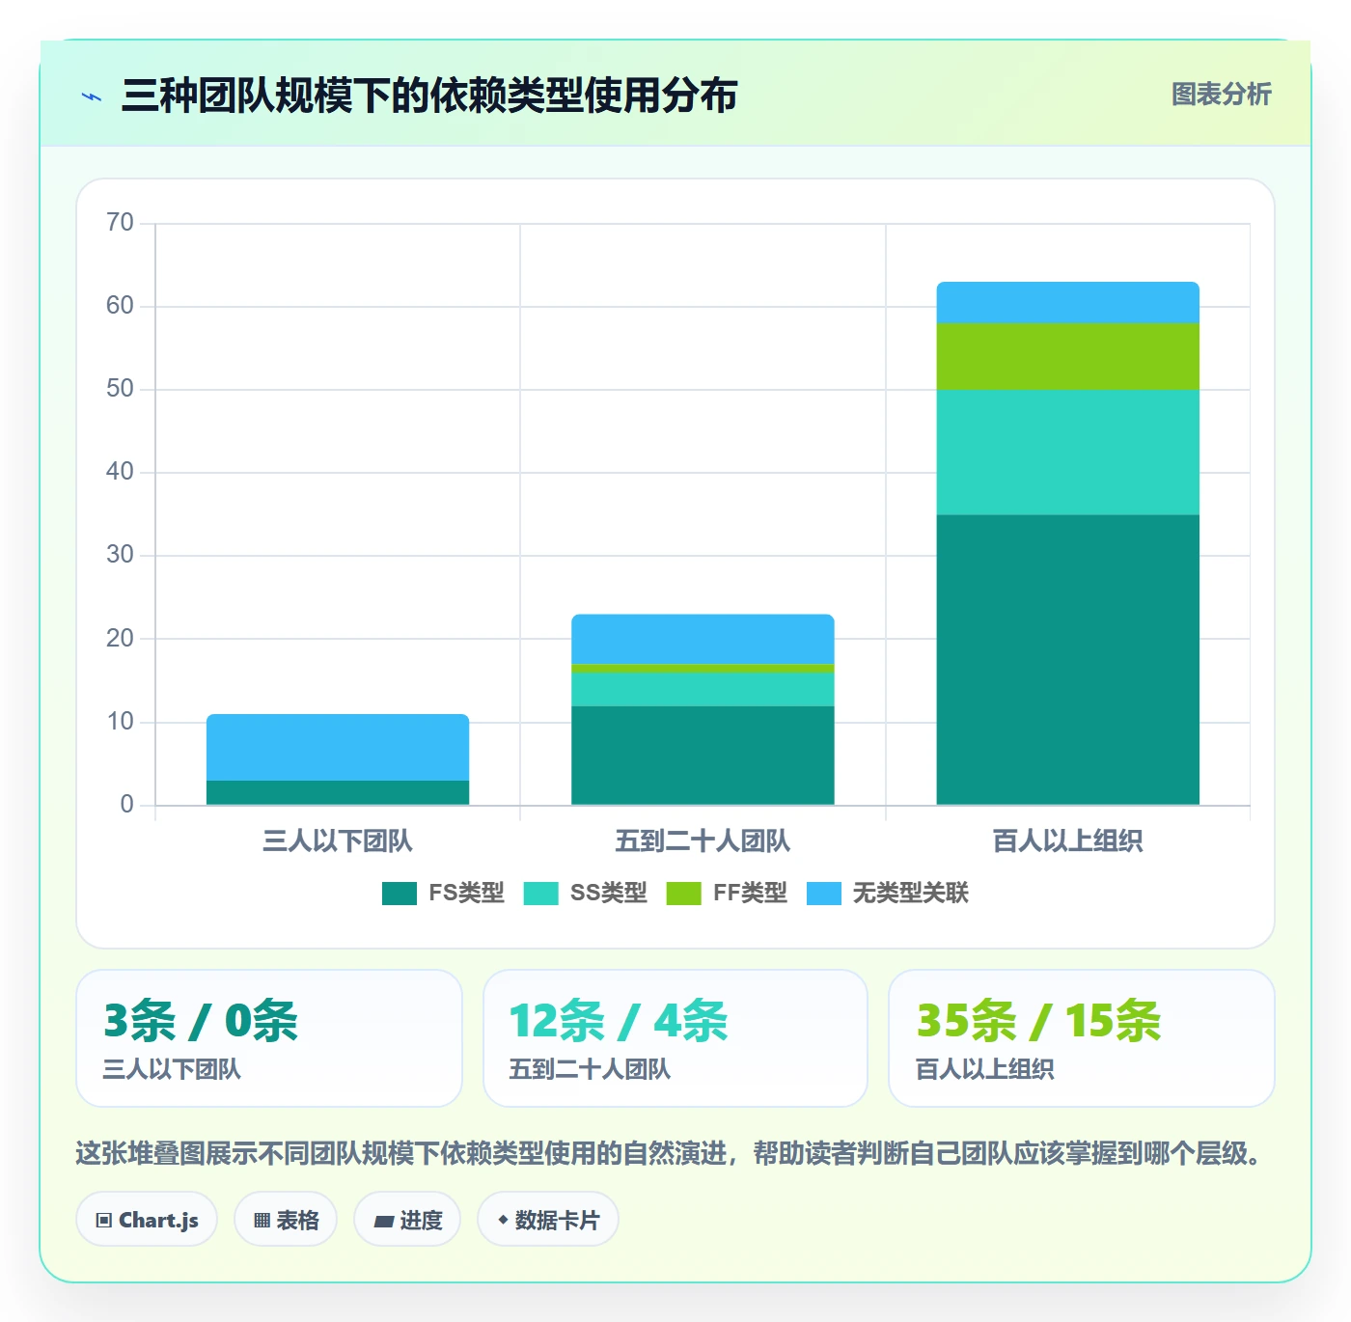Click the 无类型关联 blue legend swatch

point(824,894)
